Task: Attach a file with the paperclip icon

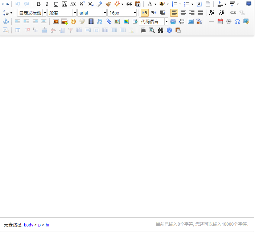Action: (108, 21)
